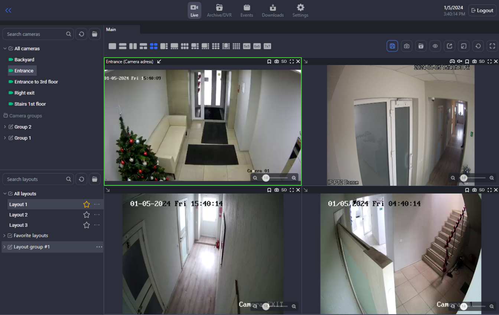This screenshot has width=499, height=315.
Task: Star Layout 2 as favorite
Action: tap(87, 215)
